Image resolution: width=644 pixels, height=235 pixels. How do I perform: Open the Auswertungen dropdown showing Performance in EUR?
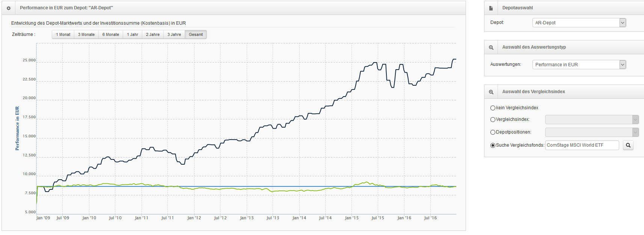579,65
